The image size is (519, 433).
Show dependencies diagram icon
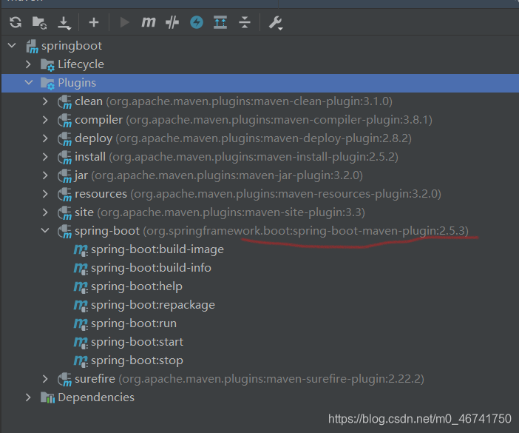click(x=220, y=22)
